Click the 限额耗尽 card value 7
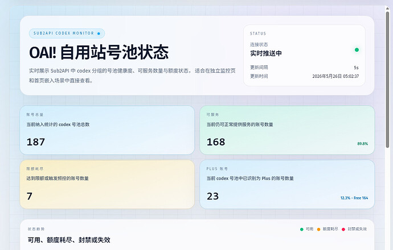This screenshot has height=250, width=393. click(x=30, y=196)
